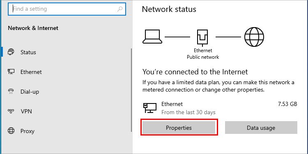Click the laptop icon in network diagram
This screenshot has height=154, width=308.
coord(152,37)
